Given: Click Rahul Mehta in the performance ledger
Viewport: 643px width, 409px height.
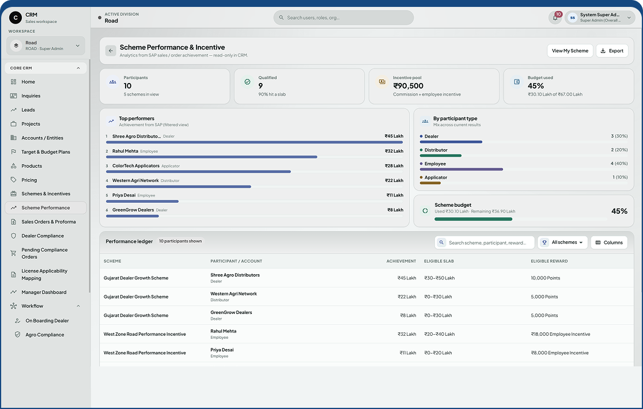Looking at the screenshot, I should (224, 331).
